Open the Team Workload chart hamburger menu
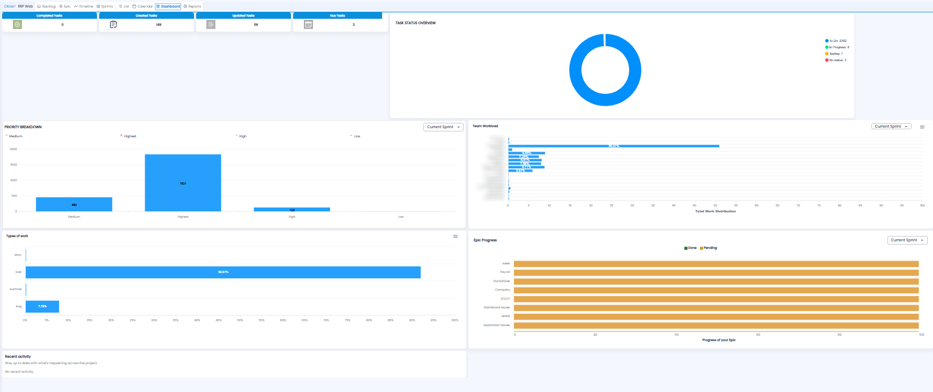The height and width of the screenshot is (392, 933). click(922, 127)
